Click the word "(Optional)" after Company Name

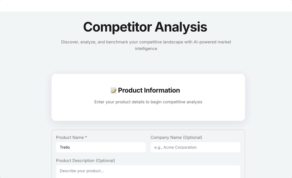[x=192, y=137]
